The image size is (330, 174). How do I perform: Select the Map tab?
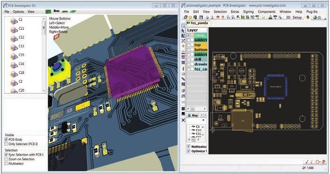pos(193,116)
